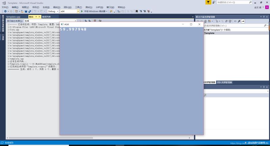Open properties via the wrench icon
Viewport: 270px width, 146px height.
tap(239, 21)
